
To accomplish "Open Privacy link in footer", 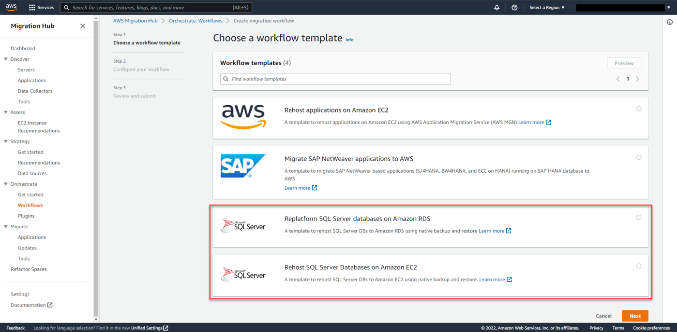I will [596, 328].
